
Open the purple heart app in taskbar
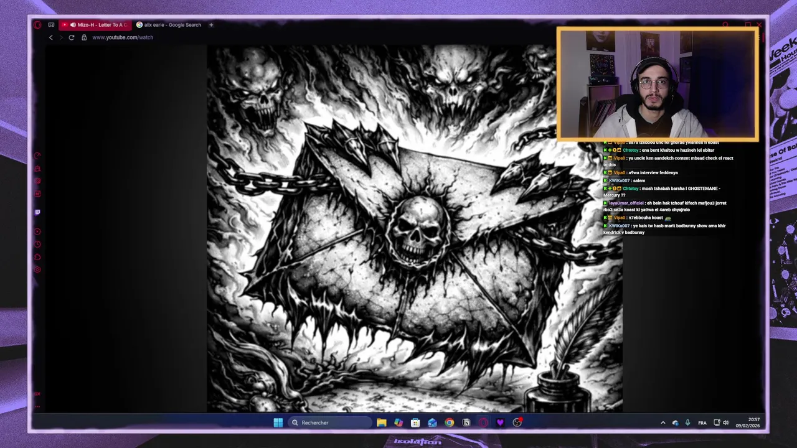pyautogui.click(x=500, y=422)
